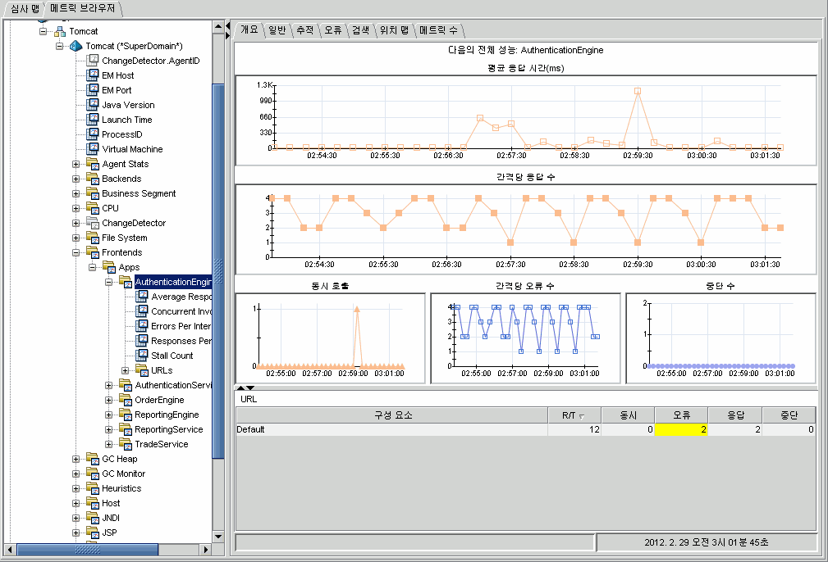This screenshot has width=828, height=562.
Task: Expand the Agent Stats tree node
Action: (x=76, y=164)
